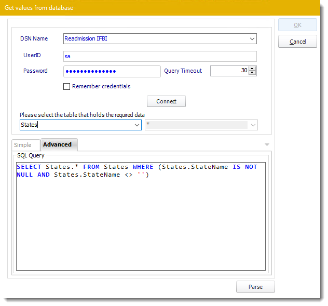The image size is (328, 306).
Task: Click the tab overflow arrow beside Advanced
Action: [267, 144]
